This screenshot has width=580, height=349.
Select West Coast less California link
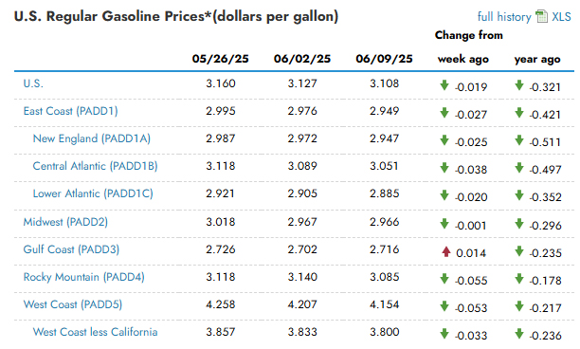pos(95,332)
